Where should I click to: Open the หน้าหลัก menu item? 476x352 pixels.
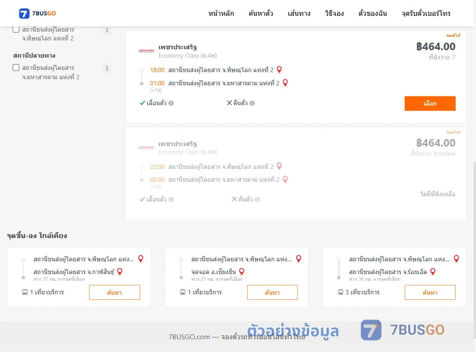click(x=221, y=13)
